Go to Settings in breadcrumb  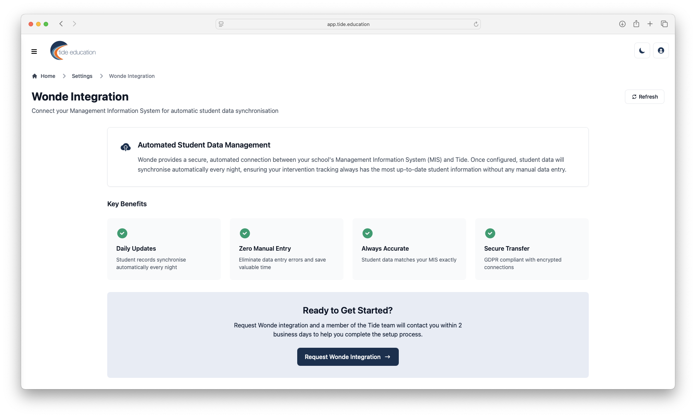click(x=82, y=76)
